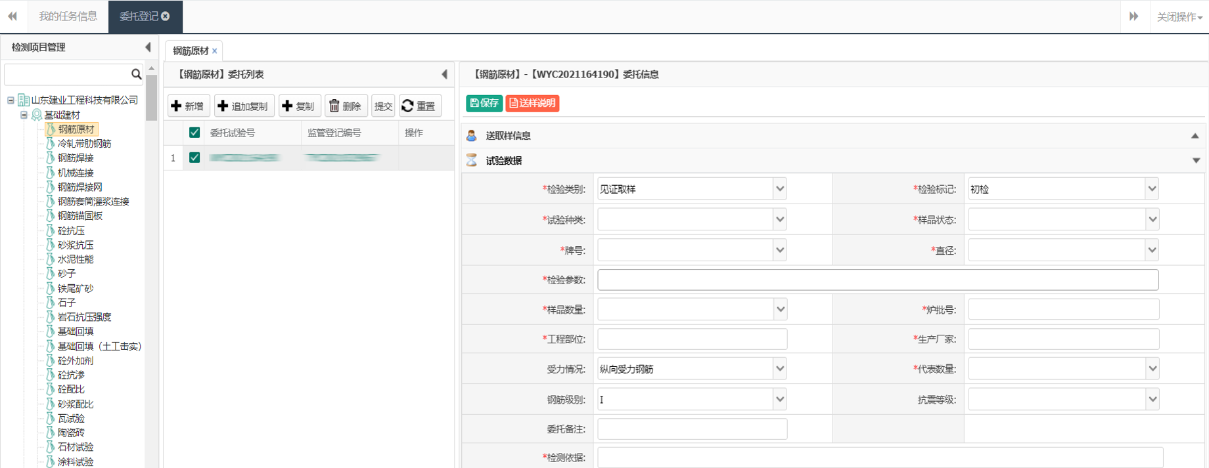
Task: Select 陶瓷砖 tree item
Action: click(71, 433)
